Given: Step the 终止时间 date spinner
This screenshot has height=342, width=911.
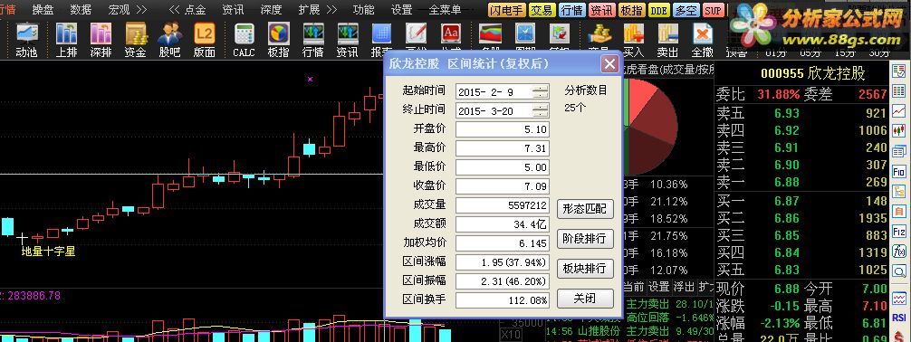Looking at the screenshot, I should [541, 111].
